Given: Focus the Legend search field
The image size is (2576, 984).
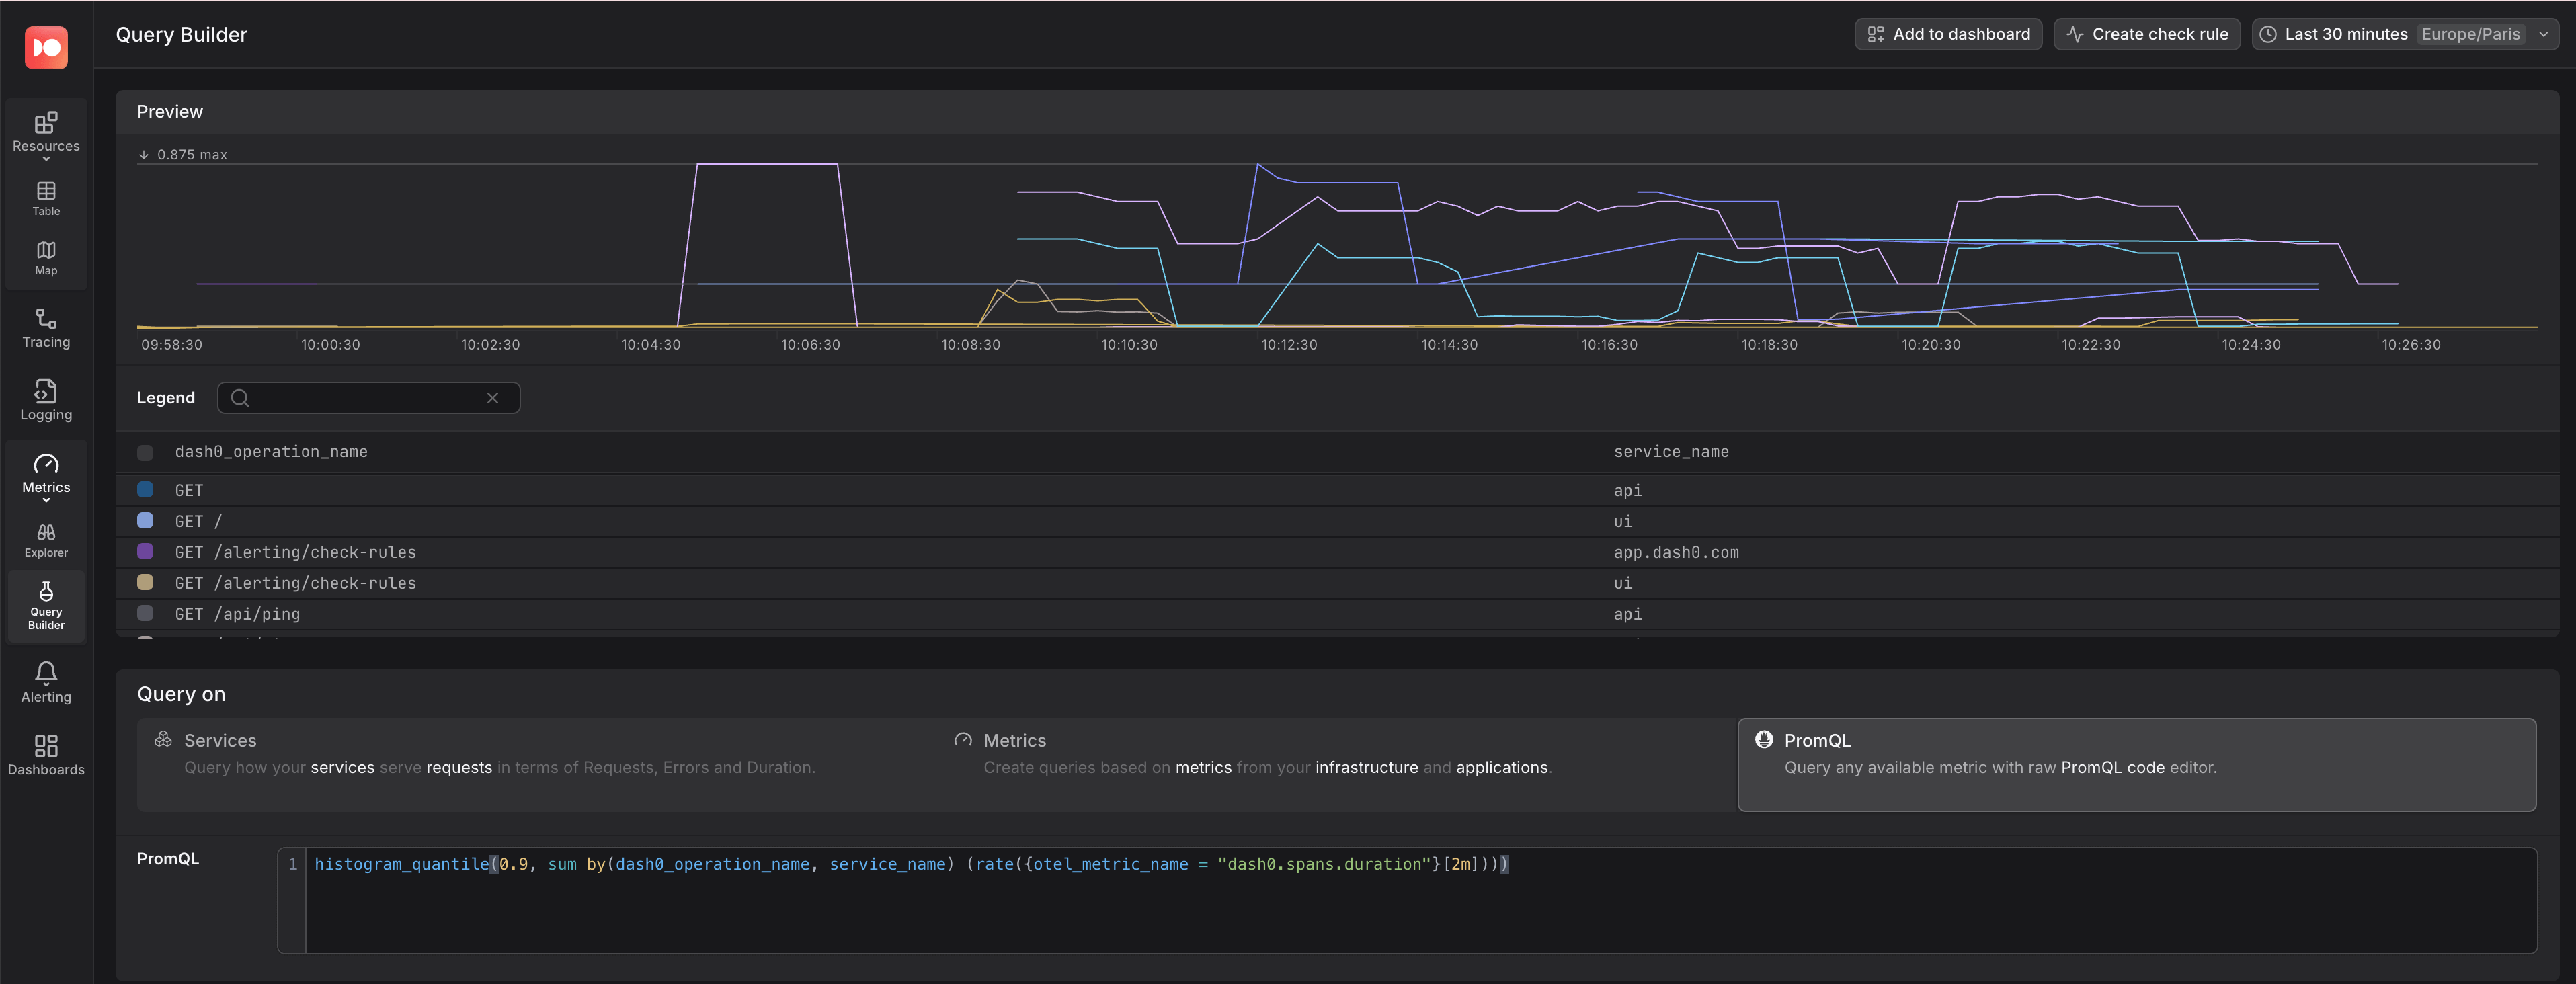Looking at the screenshot, I should click(x=368, y=398).
